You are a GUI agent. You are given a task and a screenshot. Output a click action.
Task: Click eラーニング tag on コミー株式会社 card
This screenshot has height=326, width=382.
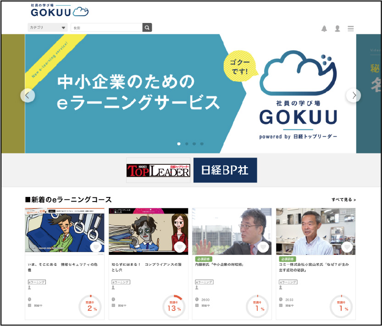tap(288, 282)
